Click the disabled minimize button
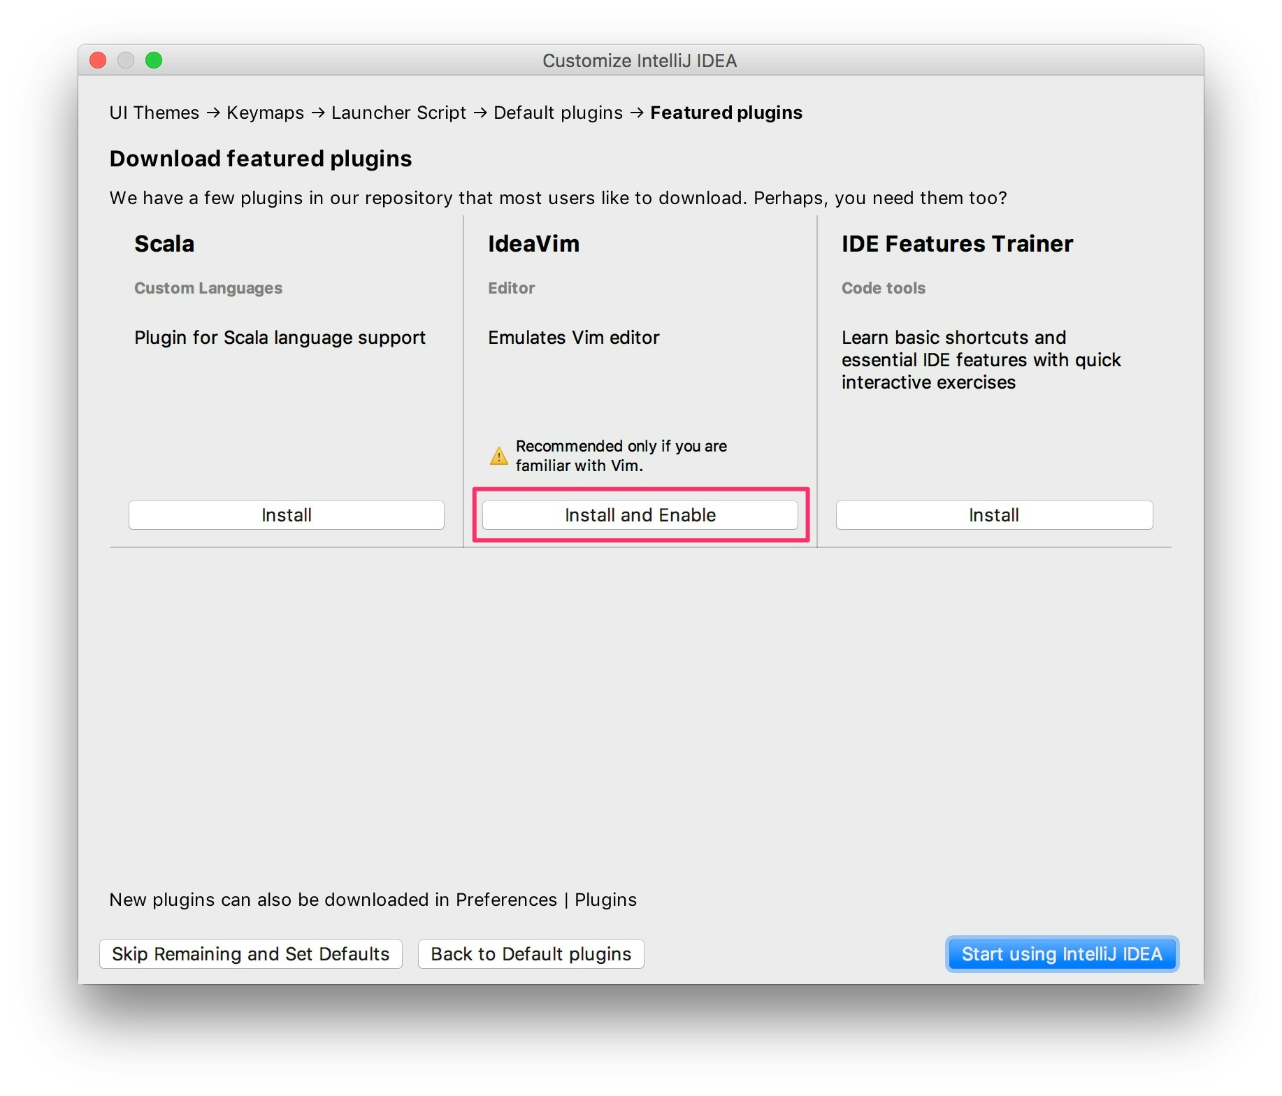Image resolution: width=1282 pixels, height=1096 pixels. click(x=126, y=61)
